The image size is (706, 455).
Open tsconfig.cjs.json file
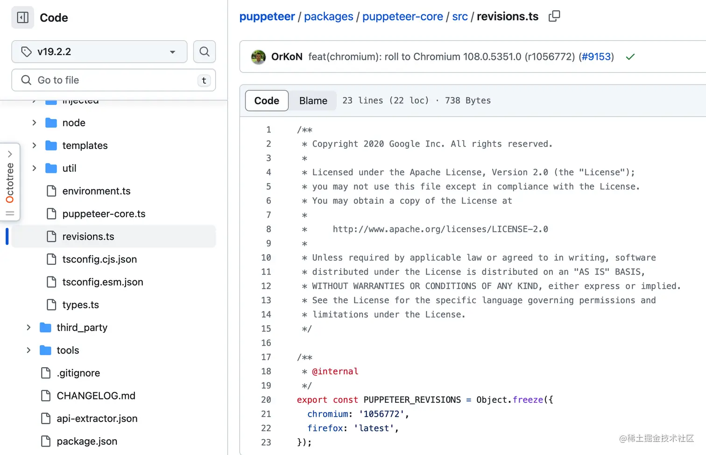click(99, 259)
